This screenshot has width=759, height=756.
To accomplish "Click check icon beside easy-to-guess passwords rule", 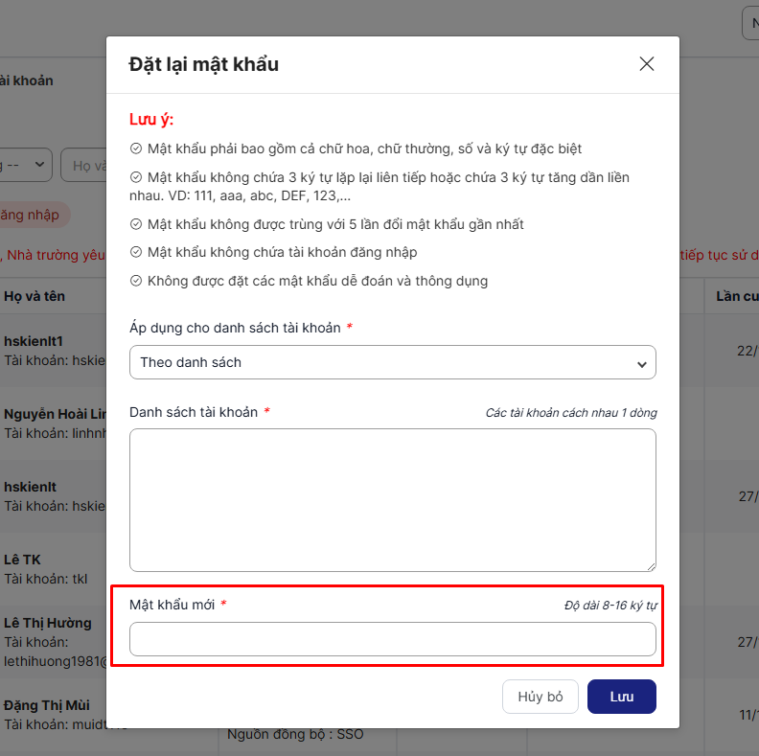I will [136, 281].
